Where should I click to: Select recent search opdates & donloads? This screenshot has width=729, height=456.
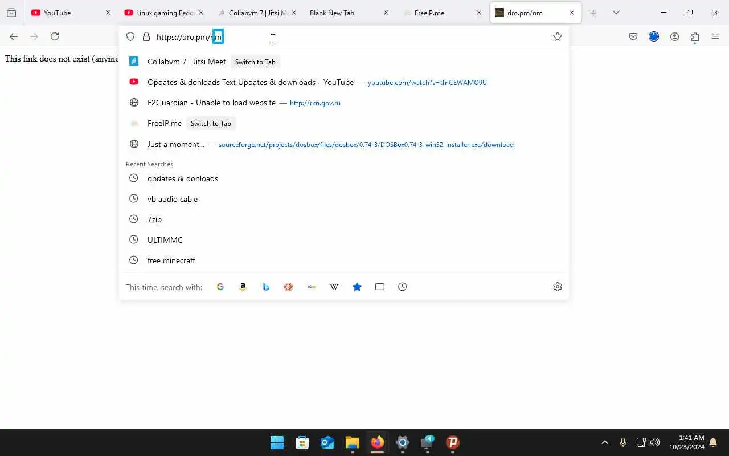343,178
